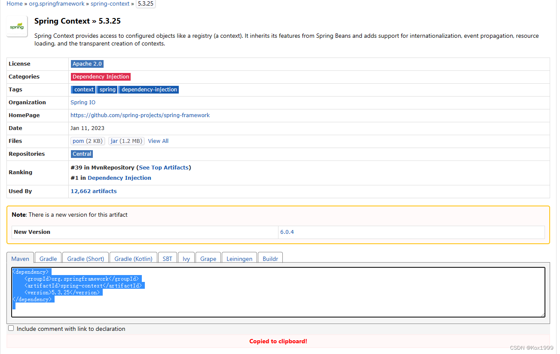This screenshot has width=560, height=354.
Task: Open spring-context breadcrumb link
Action: 110,3
